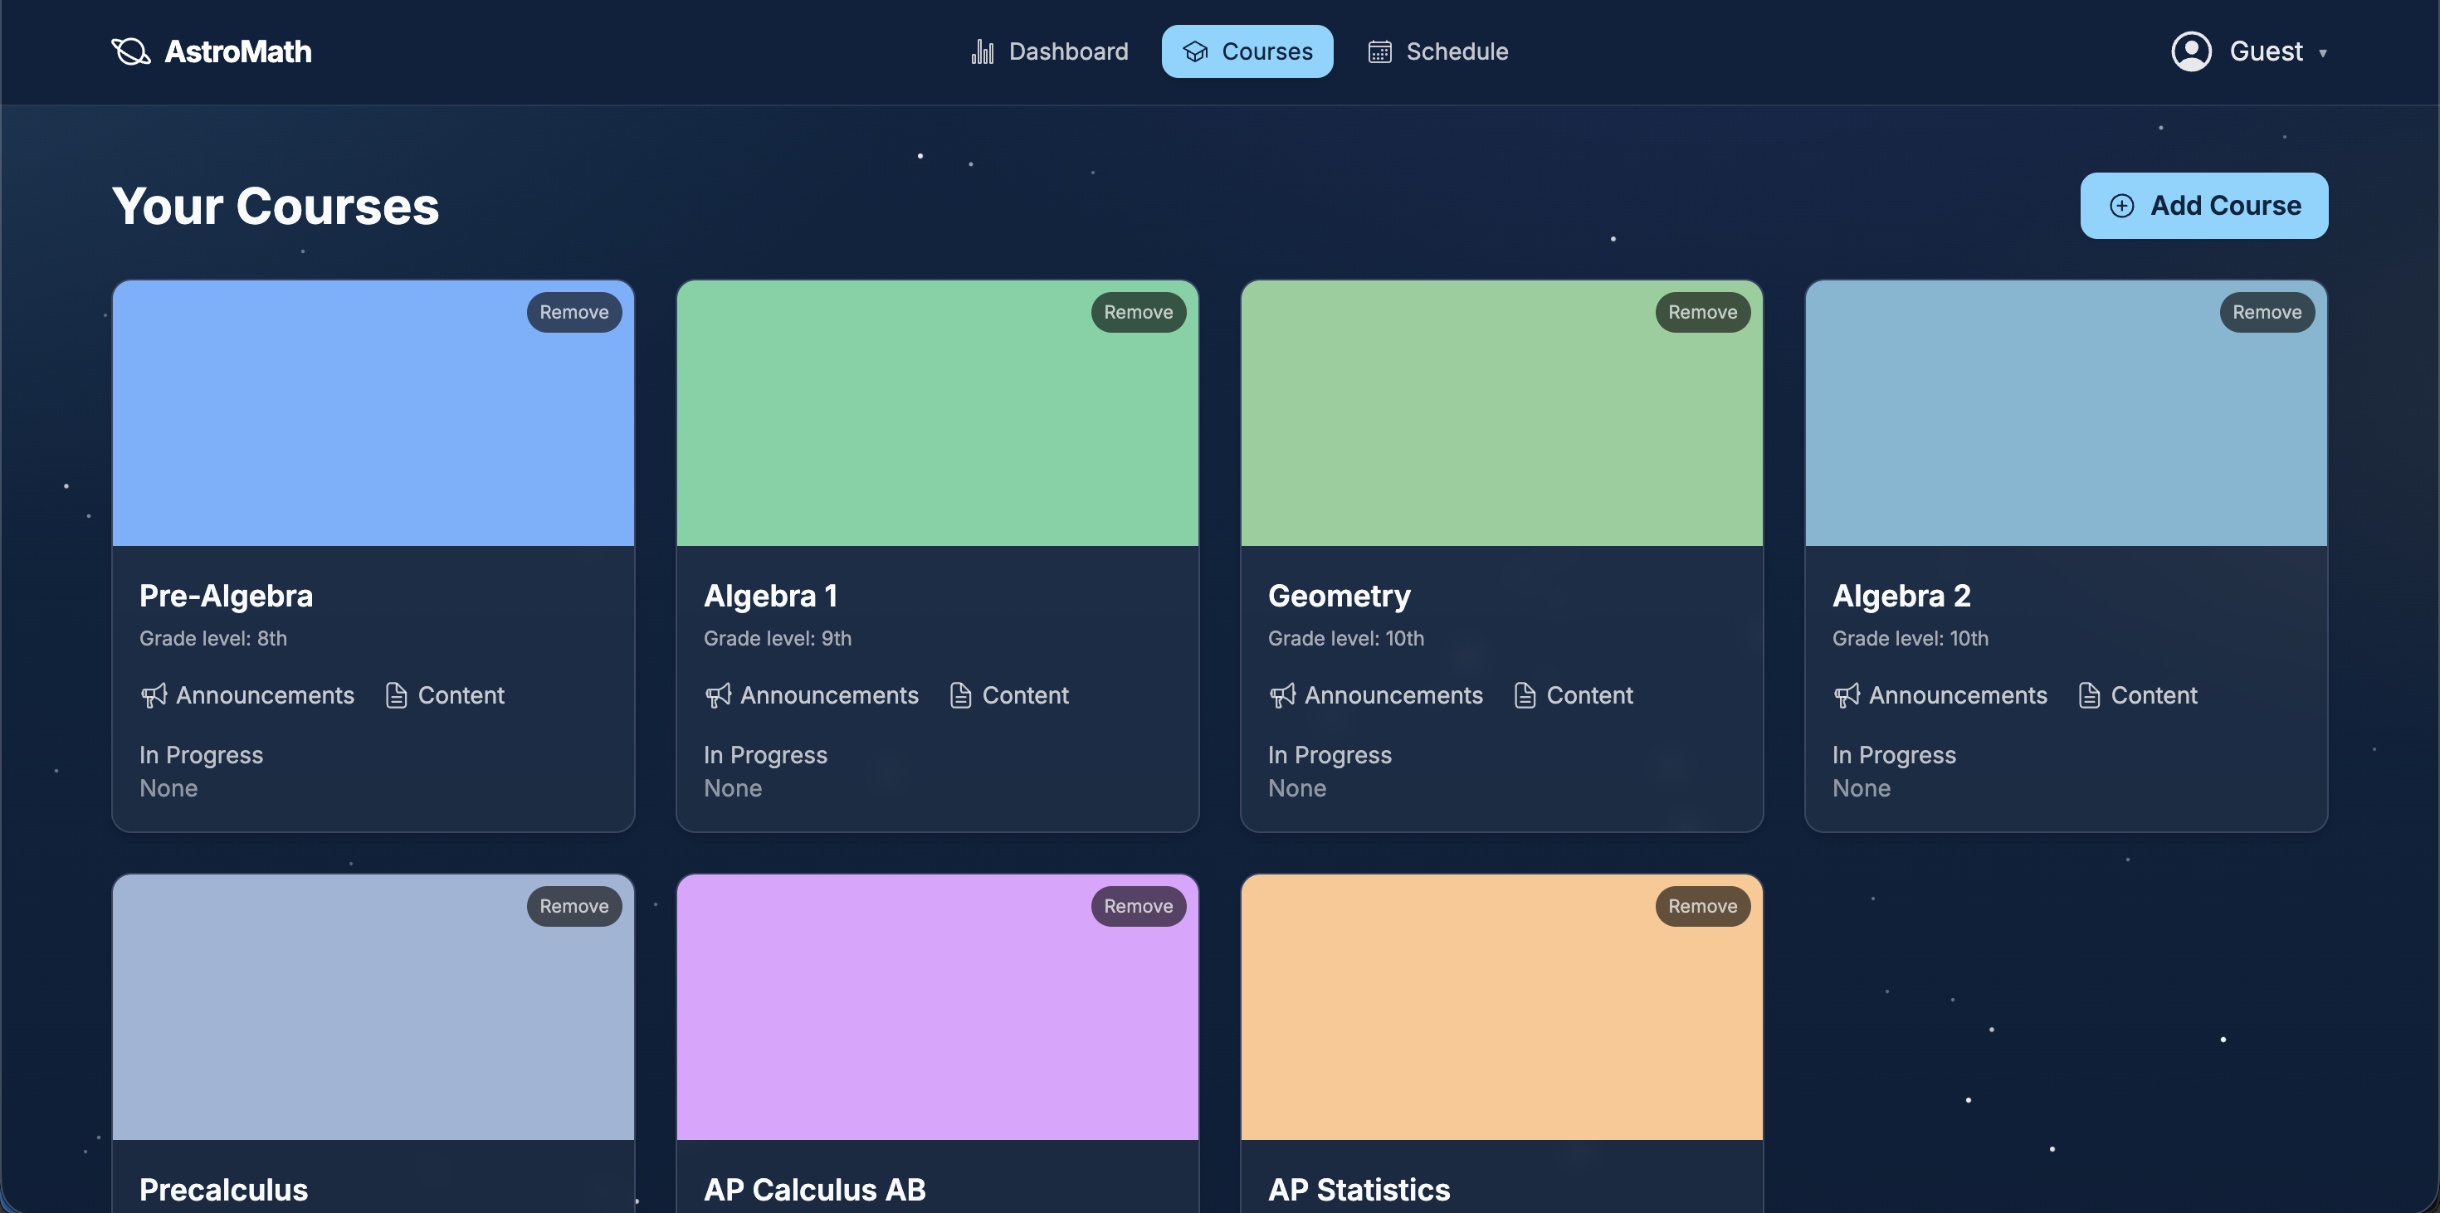Click the document icon on Algebra 2 card
Viewport: 2440px width, 1213px height.
(x=2090, y=695)
